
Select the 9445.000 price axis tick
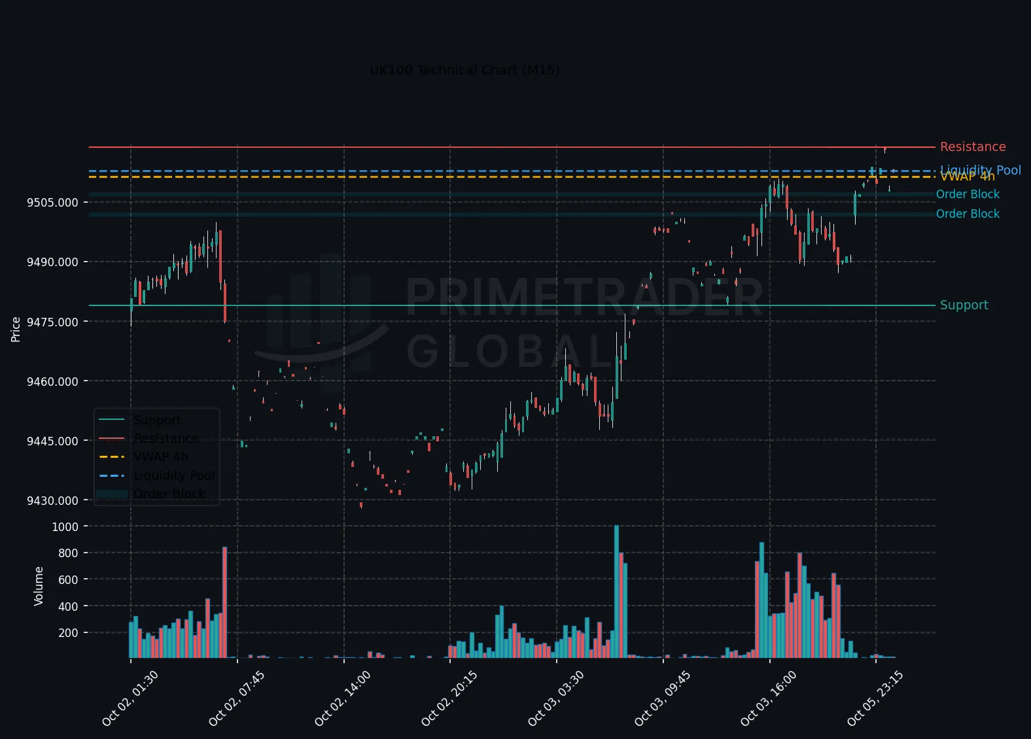click(52, 441)
